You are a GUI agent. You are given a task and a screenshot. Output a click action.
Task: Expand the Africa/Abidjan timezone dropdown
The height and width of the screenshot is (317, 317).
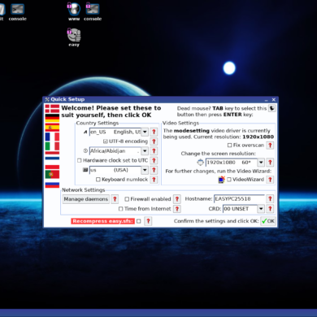145,151
